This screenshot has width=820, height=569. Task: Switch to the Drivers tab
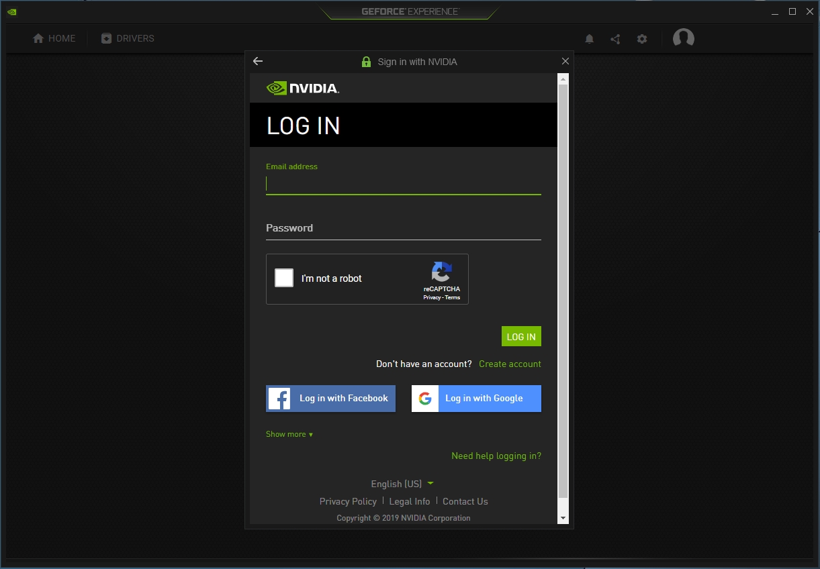(x=128, y=38)
